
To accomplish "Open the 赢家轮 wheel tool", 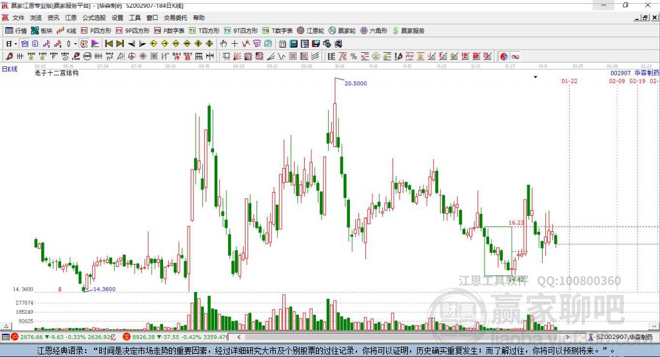I will 342,31.
